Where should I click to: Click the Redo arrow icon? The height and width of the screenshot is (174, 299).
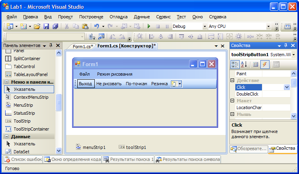[x=110, y=26]
